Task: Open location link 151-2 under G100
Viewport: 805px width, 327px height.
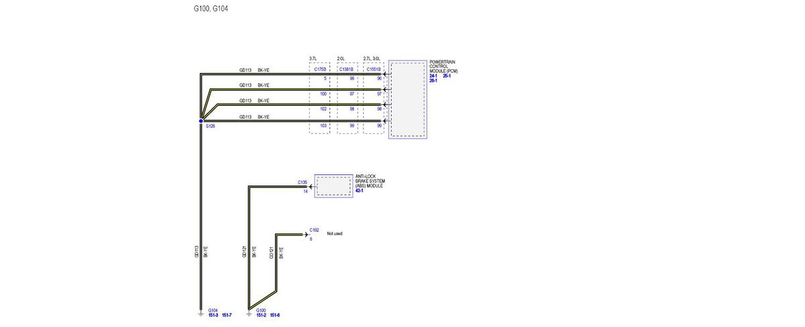Action: pos(261,315)
